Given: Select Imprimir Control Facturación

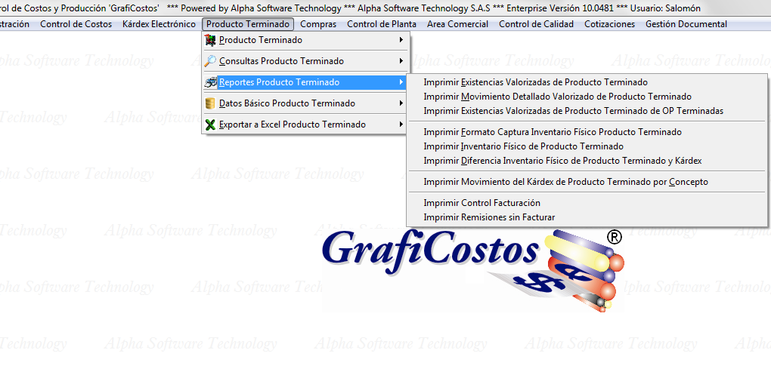Looking at the screenshot, I should (x=481, y=203).
